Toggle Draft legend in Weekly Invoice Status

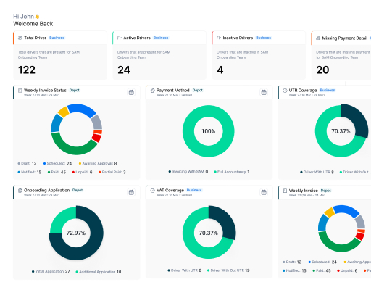coord(27,164)
